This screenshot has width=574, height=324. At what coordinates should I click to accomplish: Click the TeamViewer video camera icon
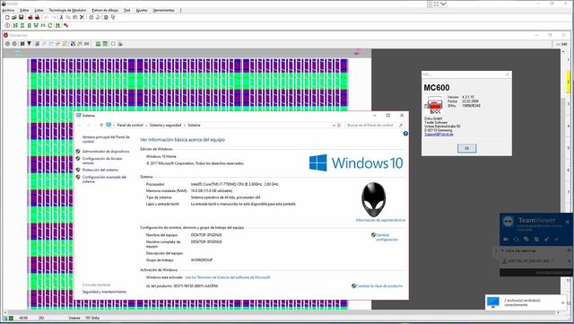point(506,240)
